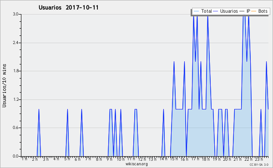Viewport: 273px width, 168px height.
Task: Click the 'Usuarios/10 mins' axis label
Action: (4, 85)
